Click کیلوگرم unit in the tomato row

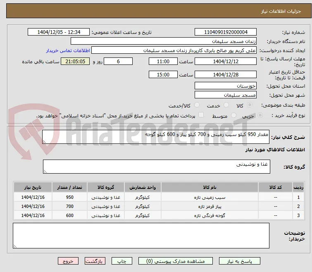click(x=143, y=215)
